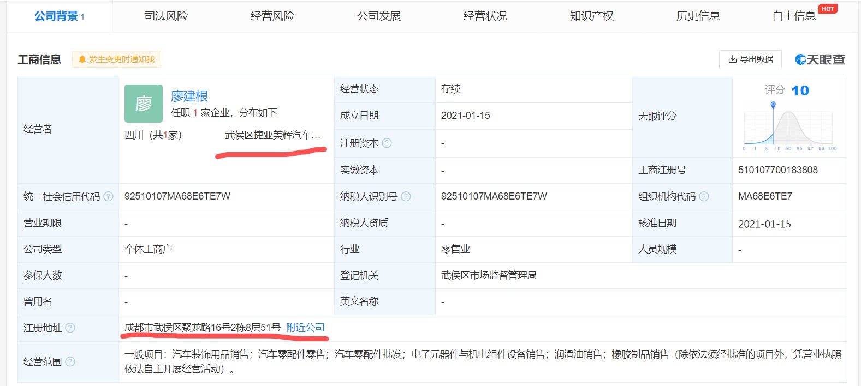Click the score value 10
Image resolution: width=861 pixels, height=386 pixels.
click(x=800, y=91)
